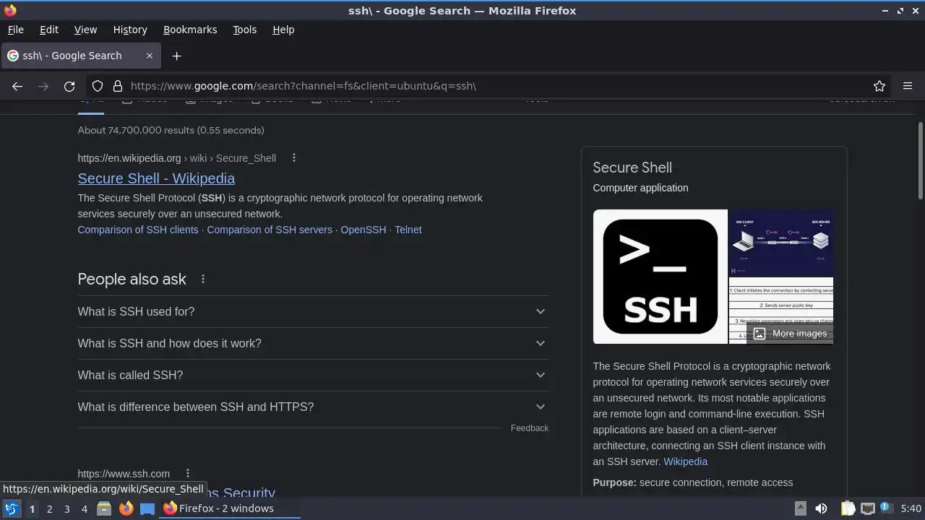Open three-dot options beside https://www.ssh.com
925x520 pixels.
187,474
